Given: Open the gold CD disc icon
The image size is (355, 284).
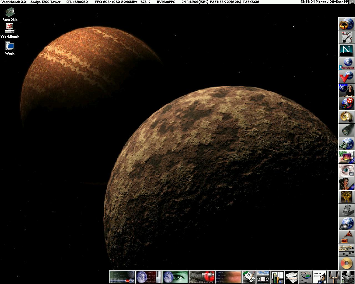Looking at the screenshot, I should tap(346, 263).
